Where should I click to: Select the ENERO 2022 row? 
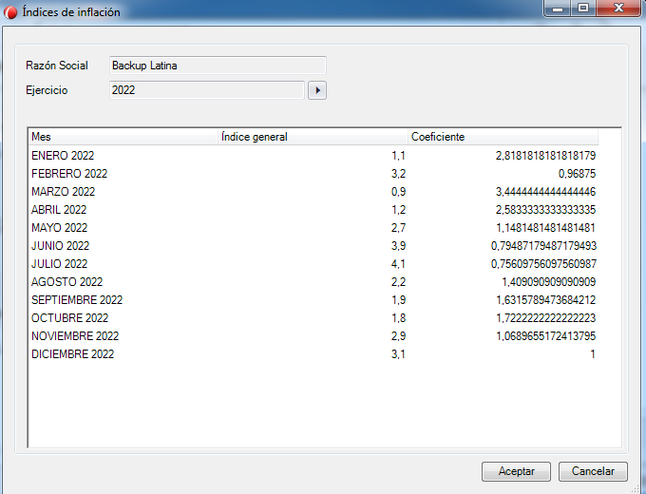(313, 156)
